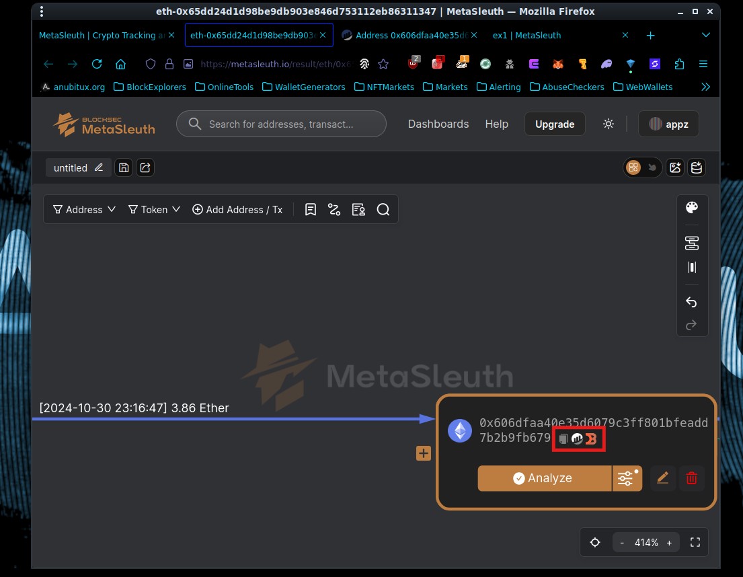This screenshot has height=577, width=743.
Task: Open the color palette tool
Action: pos(692,208)
